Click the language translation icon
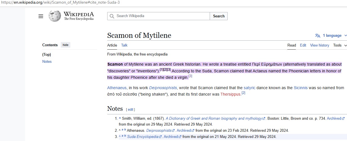 pyautogui.click(x=318, y=36)
